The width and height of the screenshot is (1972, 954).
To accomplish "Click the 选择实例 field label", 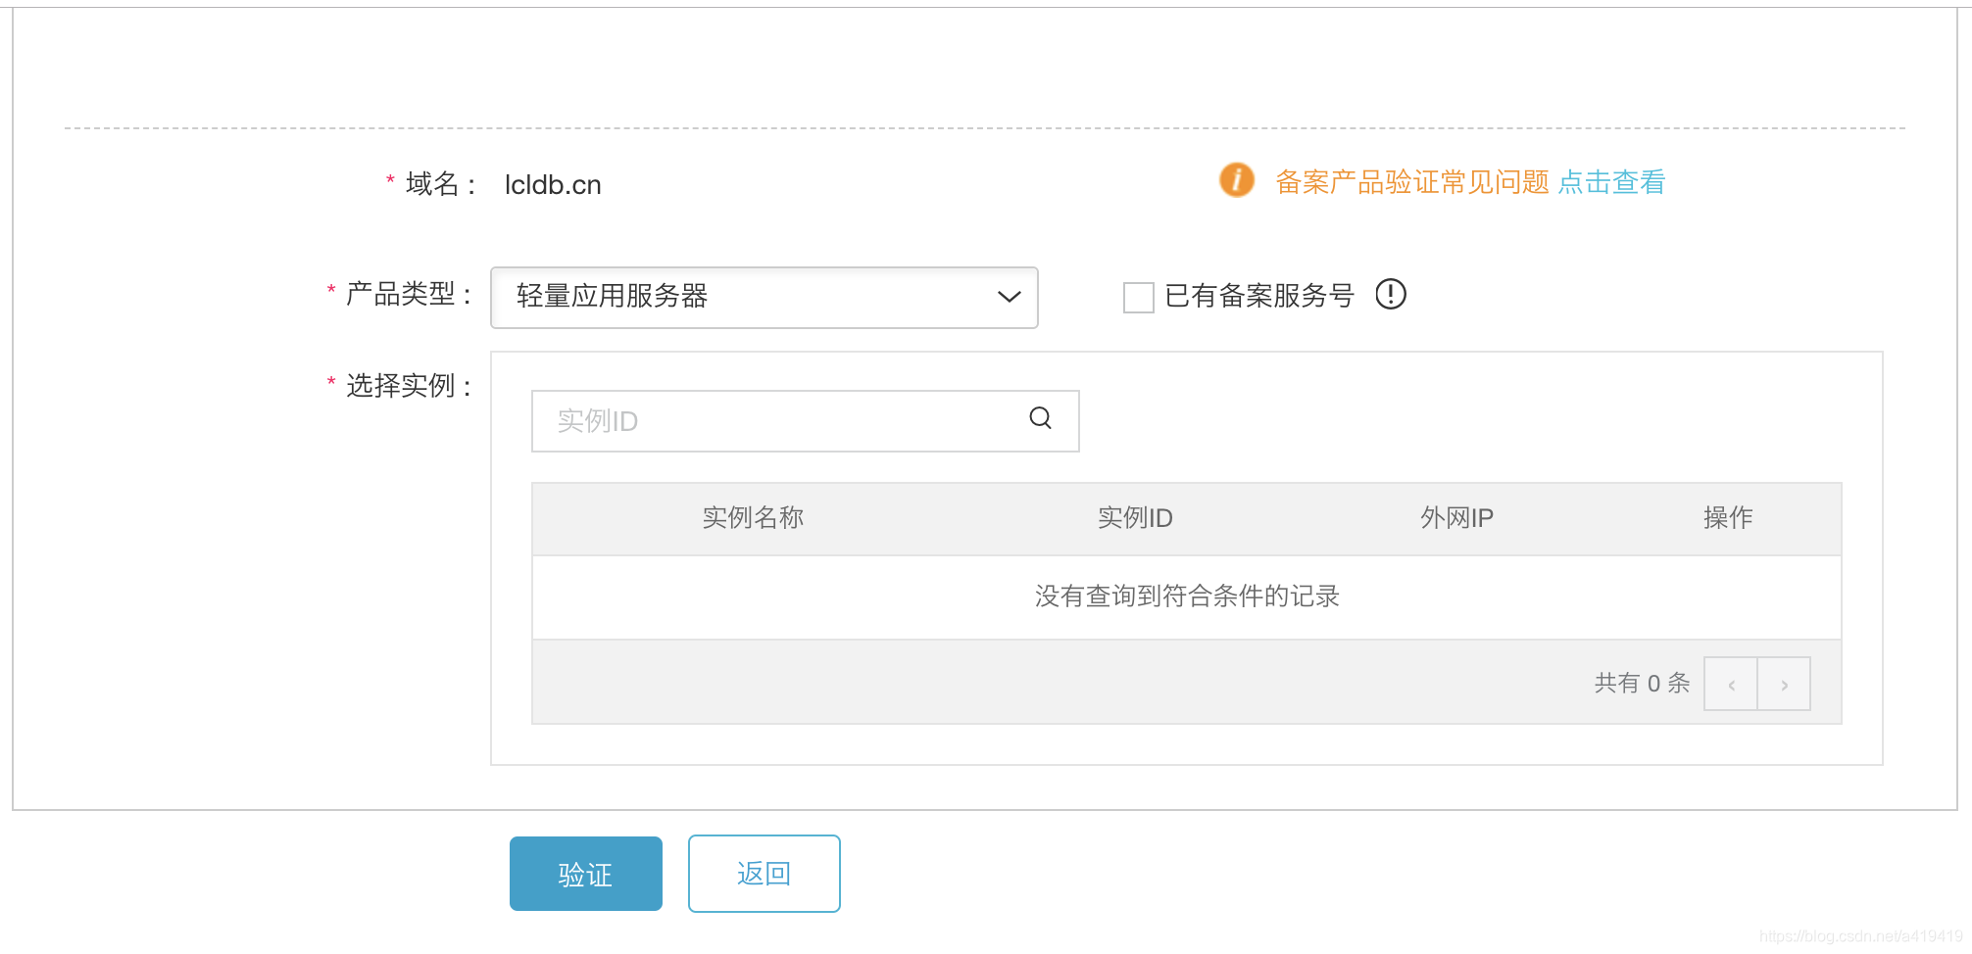I will pyautogui.click(x=408, y=385).
